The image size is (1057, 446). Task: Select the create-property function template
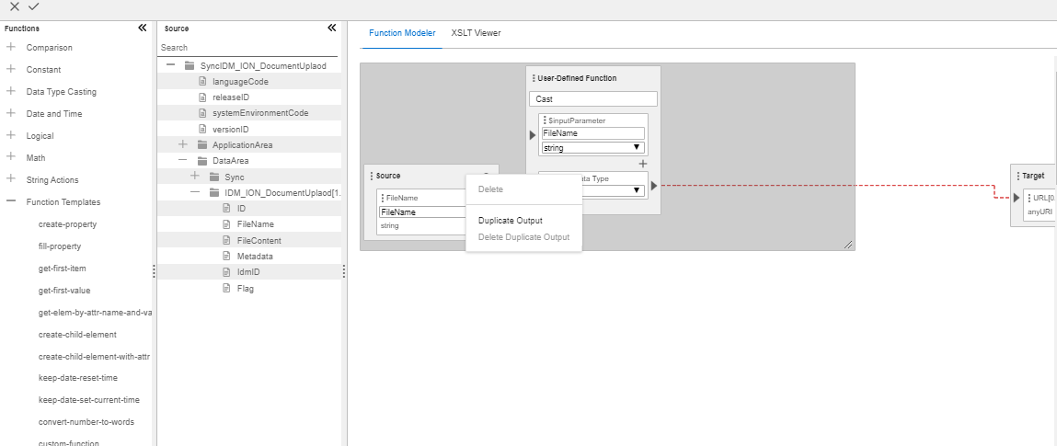[67, 224]
